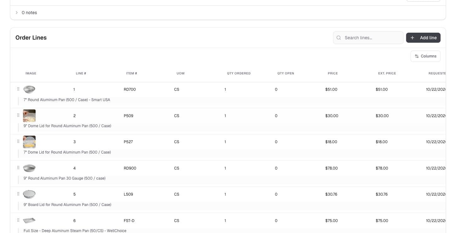Open the Columns settings button
Image resolution: width=456 pixels, height=233 pixels.
tap(425, 56)
